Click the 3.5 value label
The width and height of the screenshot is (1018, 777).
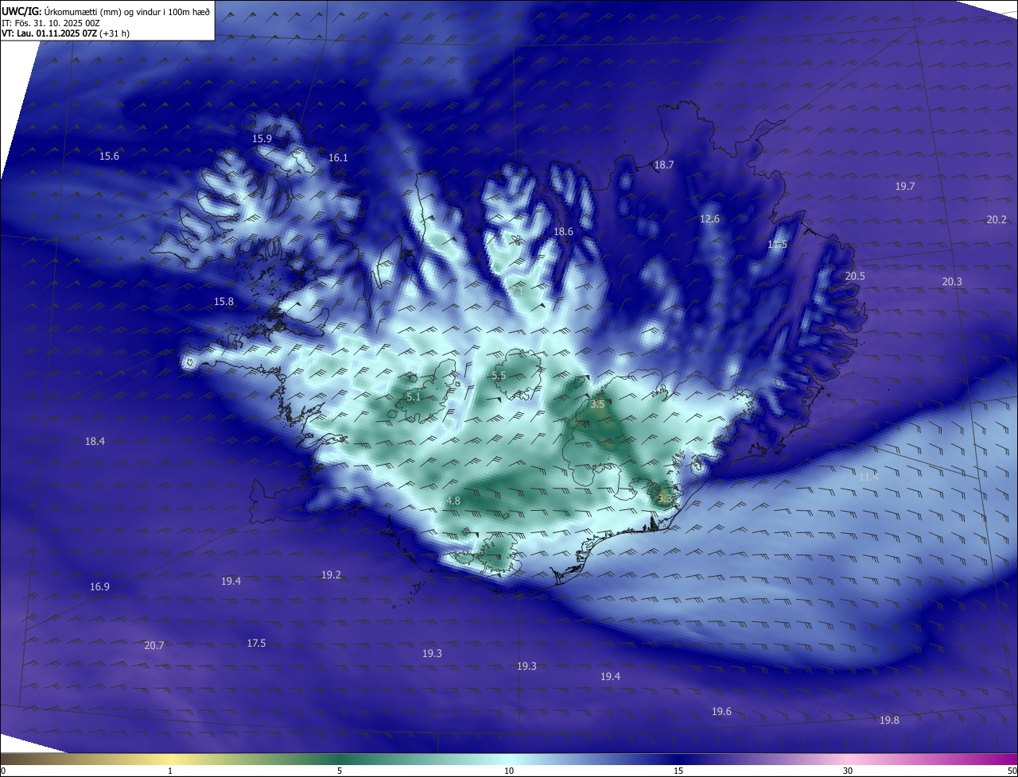[597, 404]
